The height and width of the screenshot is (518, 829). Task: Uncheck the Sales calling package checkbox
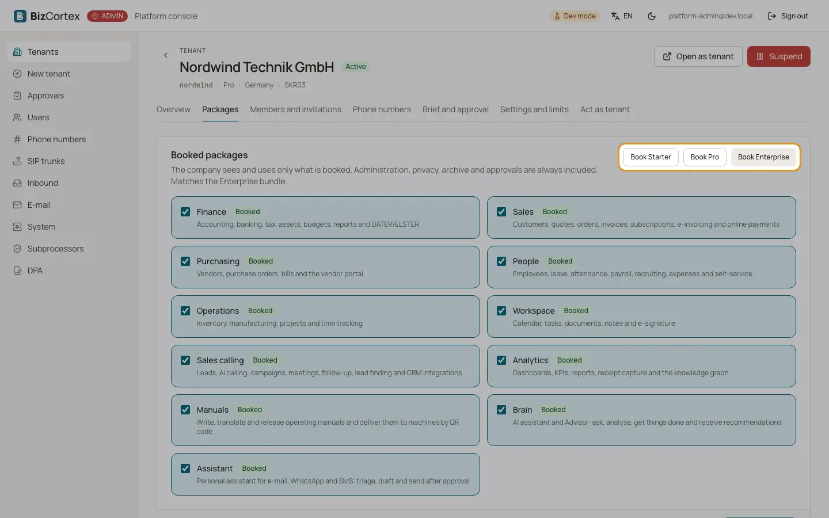(185, 360)
